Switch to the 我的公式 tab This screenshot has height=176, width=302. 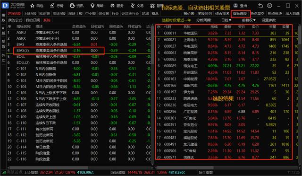click(15, 20)
